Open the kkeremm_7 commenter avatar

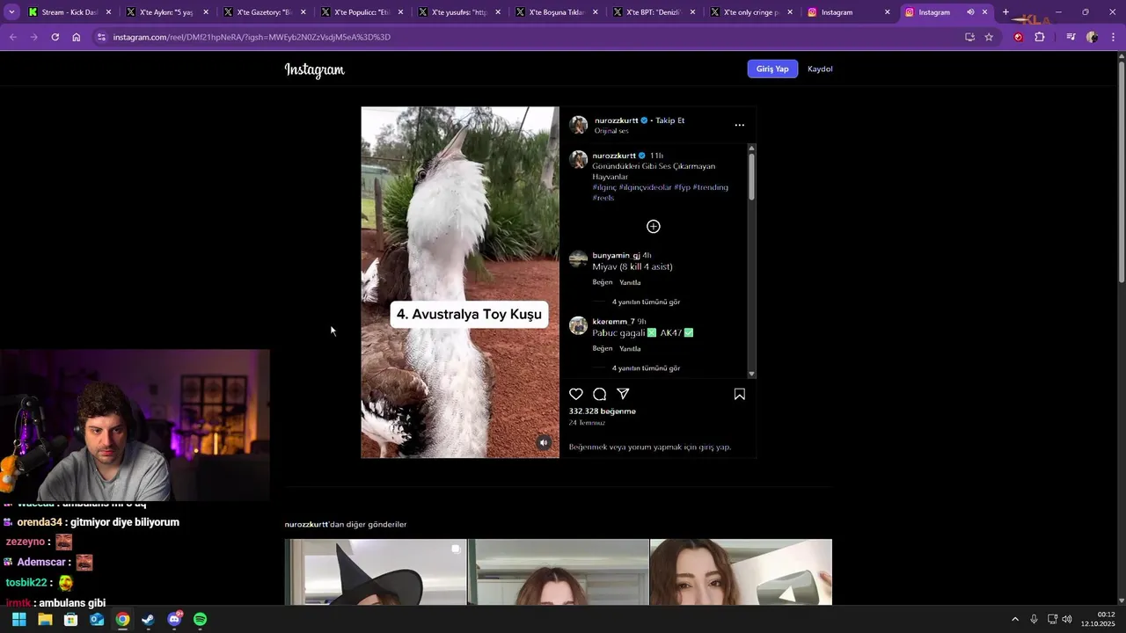(578, 325)
